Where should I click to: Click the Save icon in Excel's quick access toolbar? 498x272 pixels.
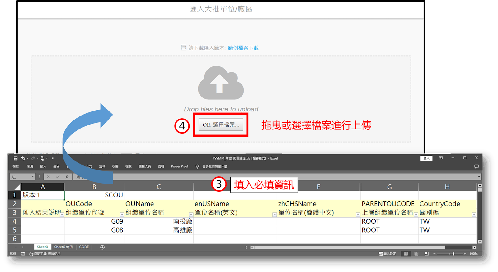click(16, 158)
